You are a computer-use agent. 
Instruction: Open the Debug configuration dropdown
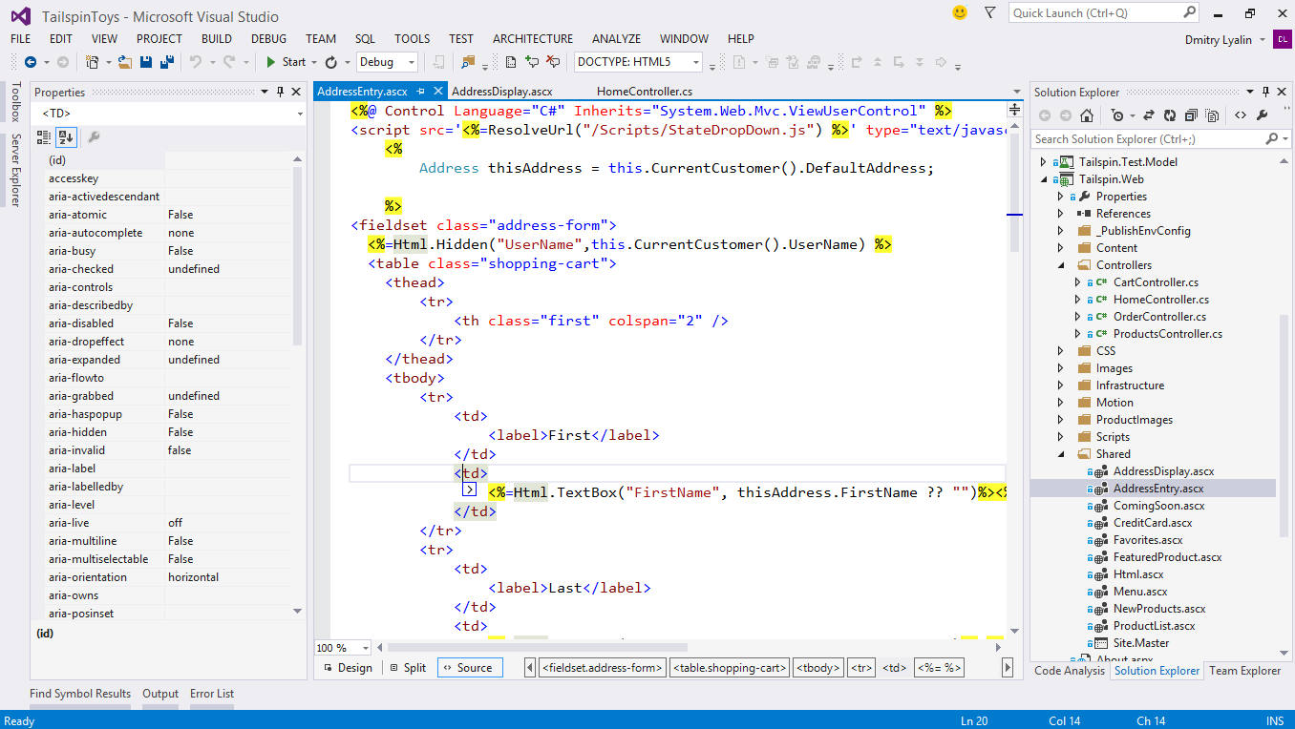[412, 62]
